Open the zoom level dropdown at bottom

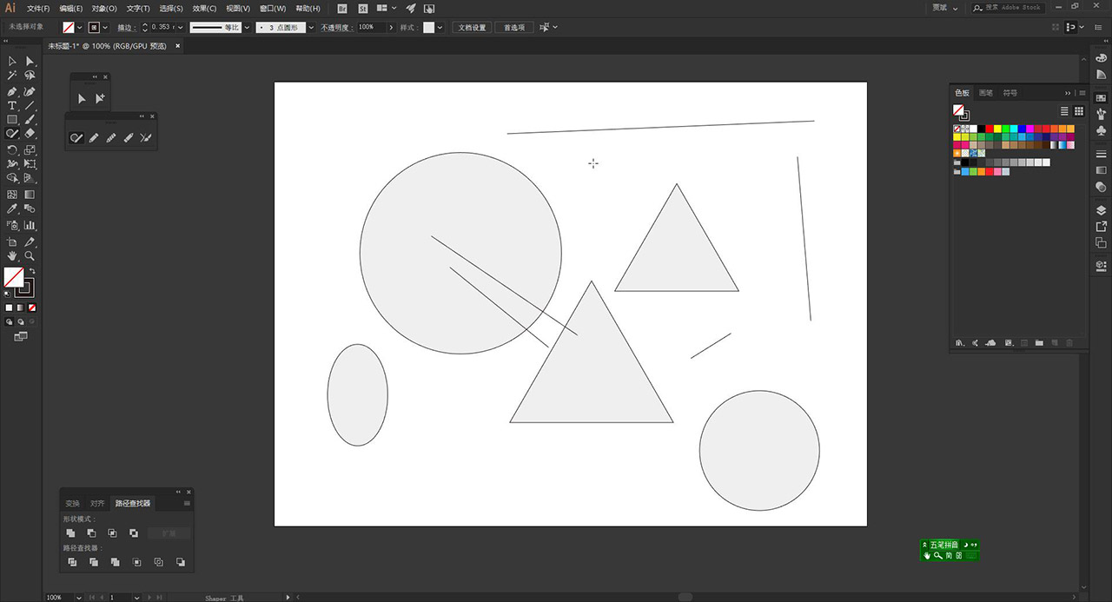pyautogui.click(x=81, y=598)
